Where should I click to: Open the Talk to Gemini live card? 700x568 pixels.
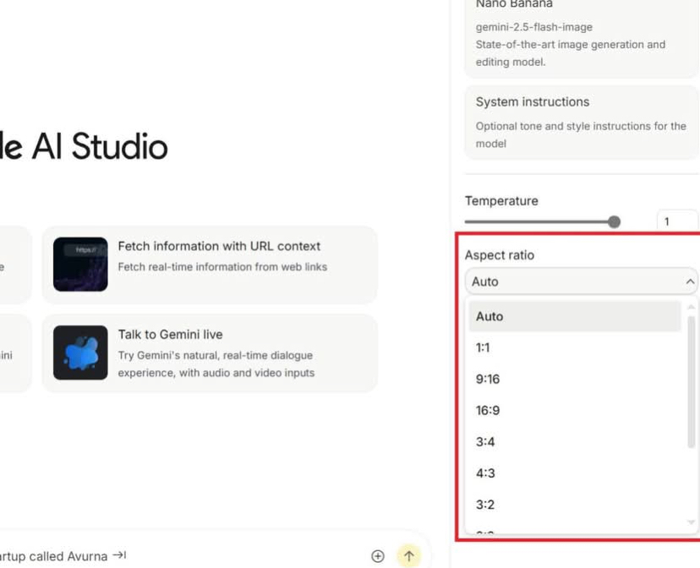(210, 353)
